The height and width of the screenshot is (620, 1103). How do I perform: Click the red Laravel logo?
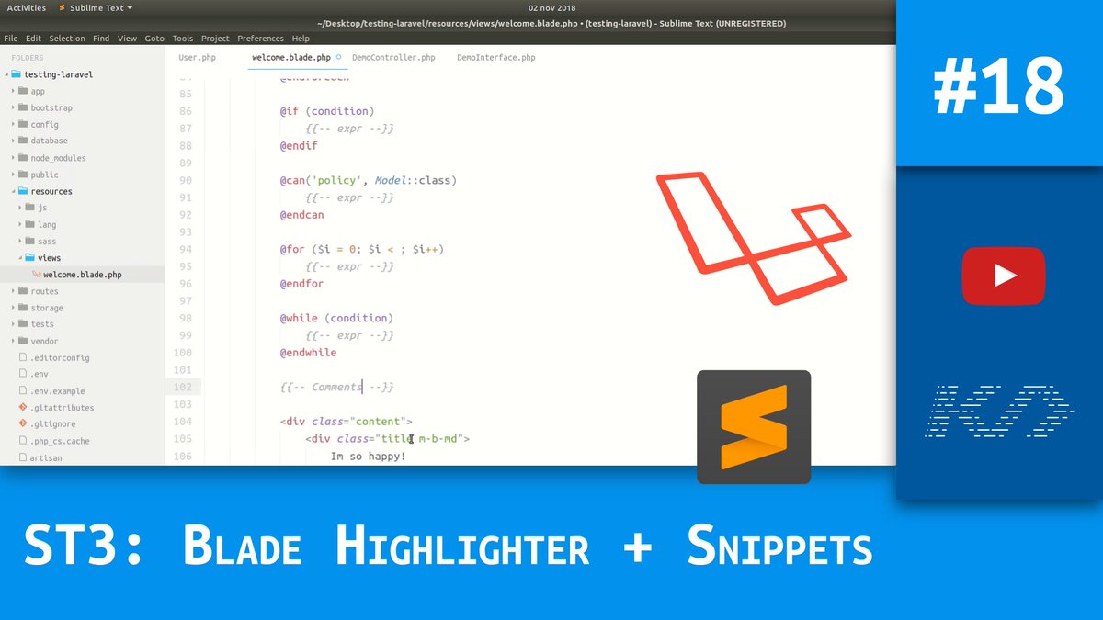pos(754,238)
